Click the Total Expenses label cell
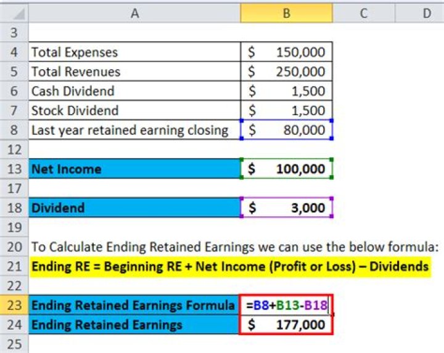 click(134, 52)
